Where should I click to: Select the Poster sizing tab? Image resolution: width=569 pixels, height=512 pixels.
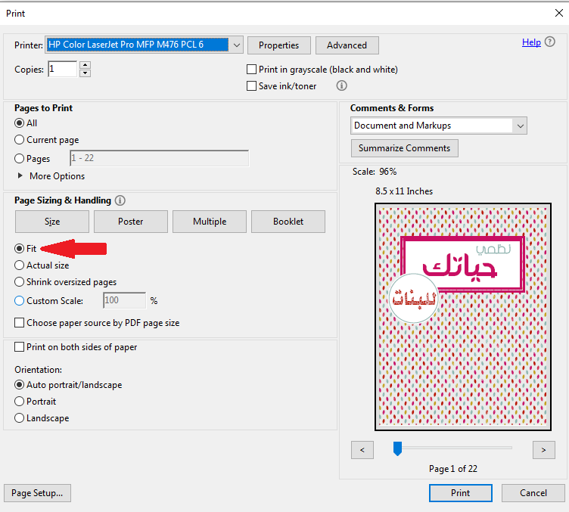(x=131, y=222)
